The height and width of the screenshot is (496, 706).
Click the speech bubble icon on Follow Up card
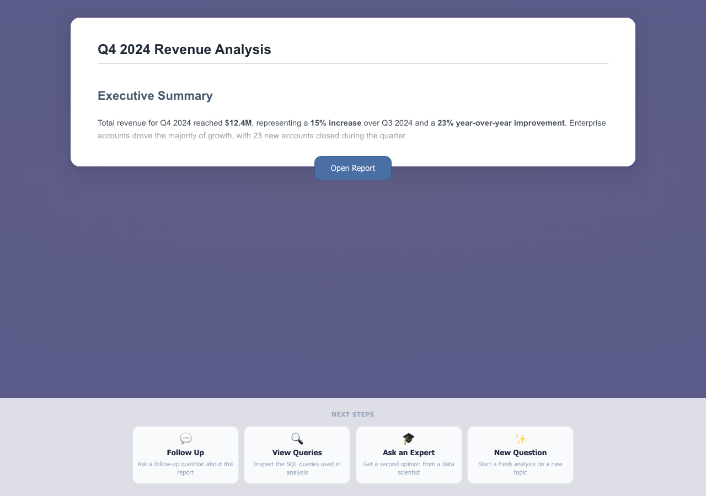tap(185, 439)
